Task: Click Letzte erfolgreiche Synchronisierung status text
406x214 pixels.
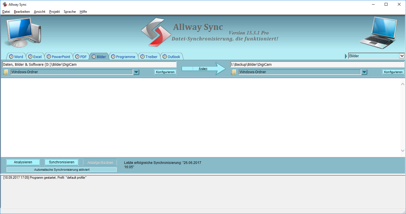Action: pos(163,165)
